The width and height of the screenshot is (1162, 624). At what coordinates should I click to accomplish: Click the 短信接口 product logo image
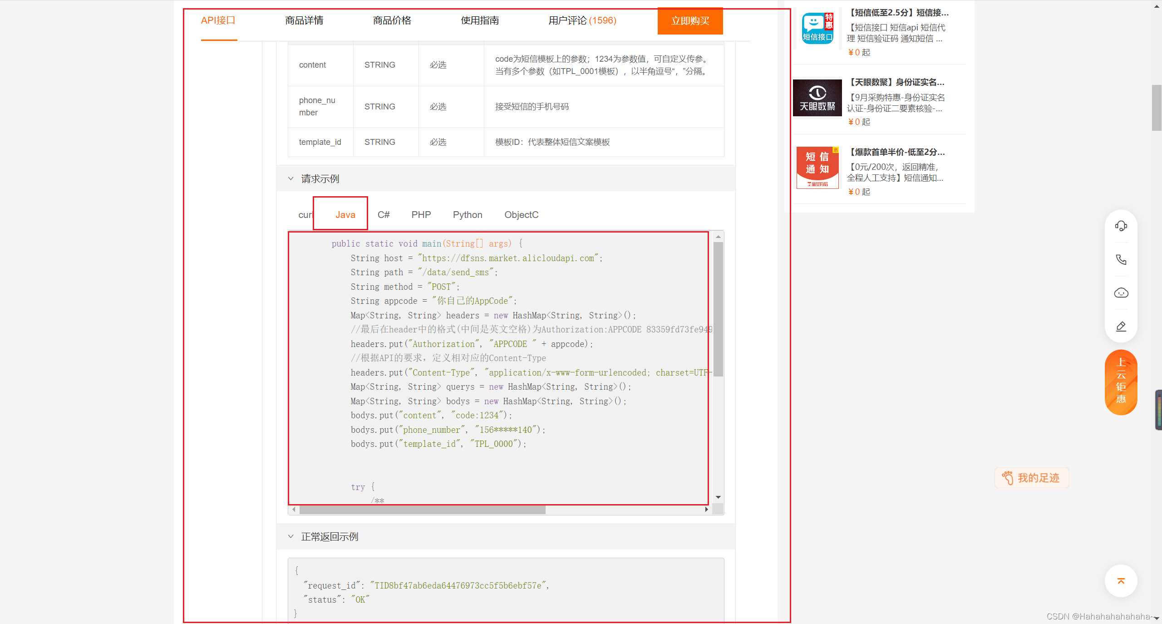817,28
